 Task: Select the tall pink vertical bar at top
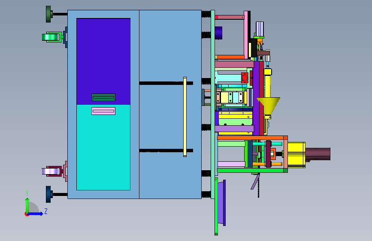pos(246,35)
